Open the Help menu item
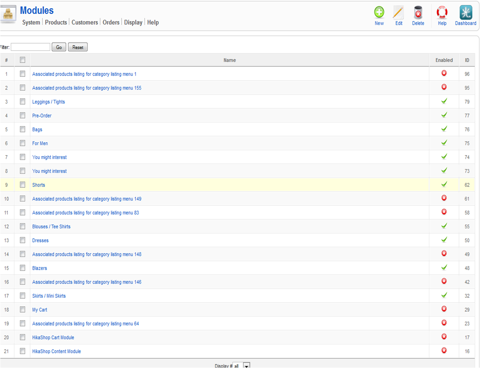The height and width of the screenshot is (368, 482). 153,22
